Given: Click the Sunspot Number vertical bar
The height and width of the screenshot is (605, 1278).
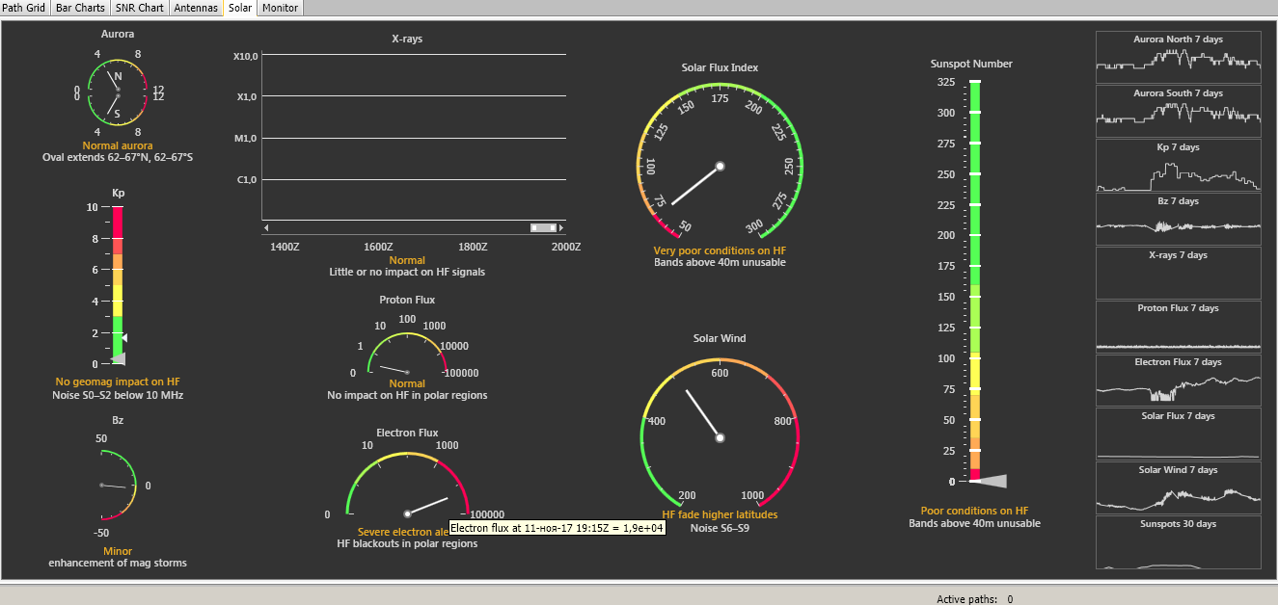Looking at the screenshot, I should coord(974,280).
